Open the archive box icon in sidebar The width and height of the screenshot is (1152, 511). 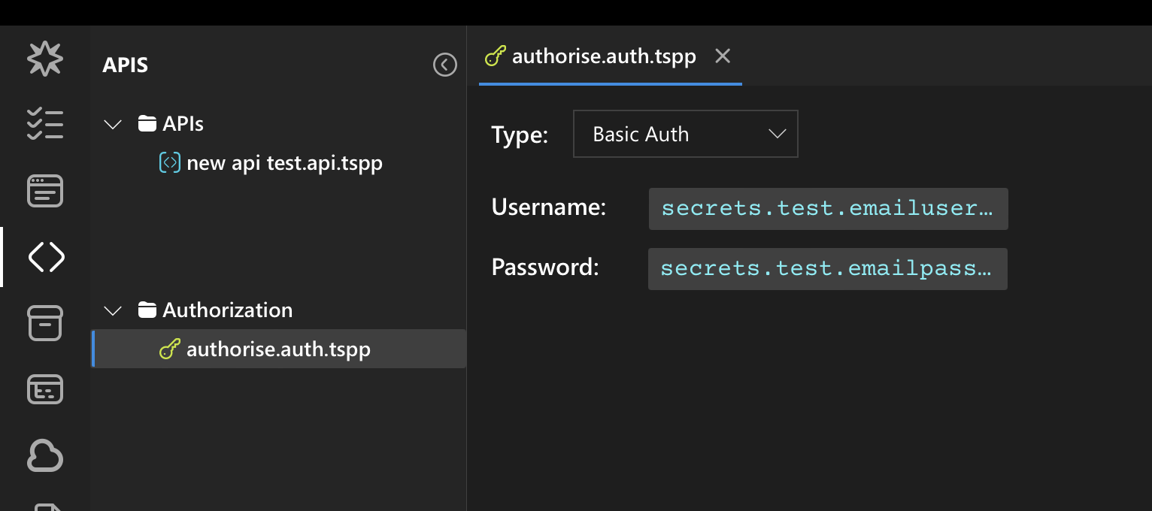tap(45, 323)
